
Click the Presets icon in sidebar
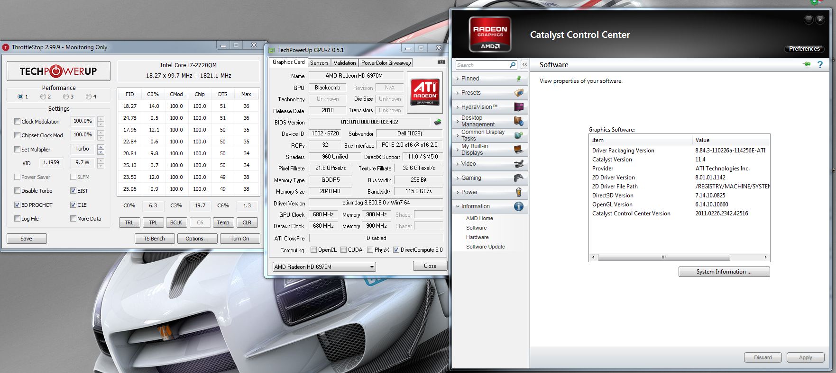click(519, 93)
